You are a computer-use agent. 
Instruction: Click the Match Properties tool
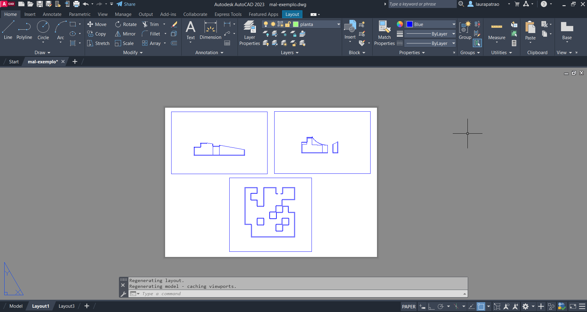pyautogui.click(x=384, y=33)
